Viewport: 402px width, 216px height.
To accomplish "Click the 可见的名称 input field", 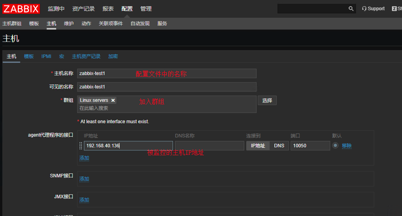I will tap(166, 87).
